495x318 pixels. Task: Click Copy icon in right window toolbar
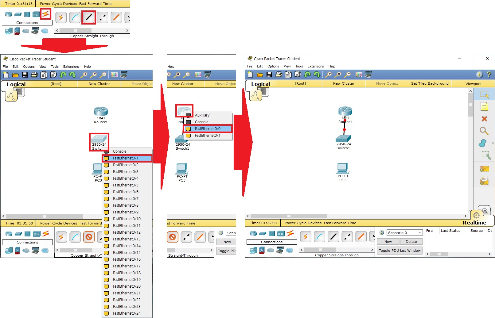click(288, 75)
